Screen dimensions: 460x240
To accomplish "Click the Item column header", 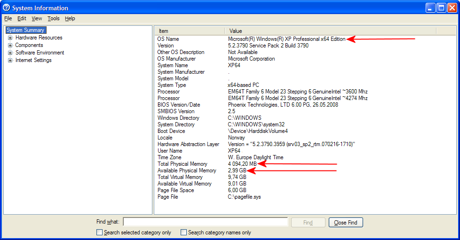I will tap(190, 31).
